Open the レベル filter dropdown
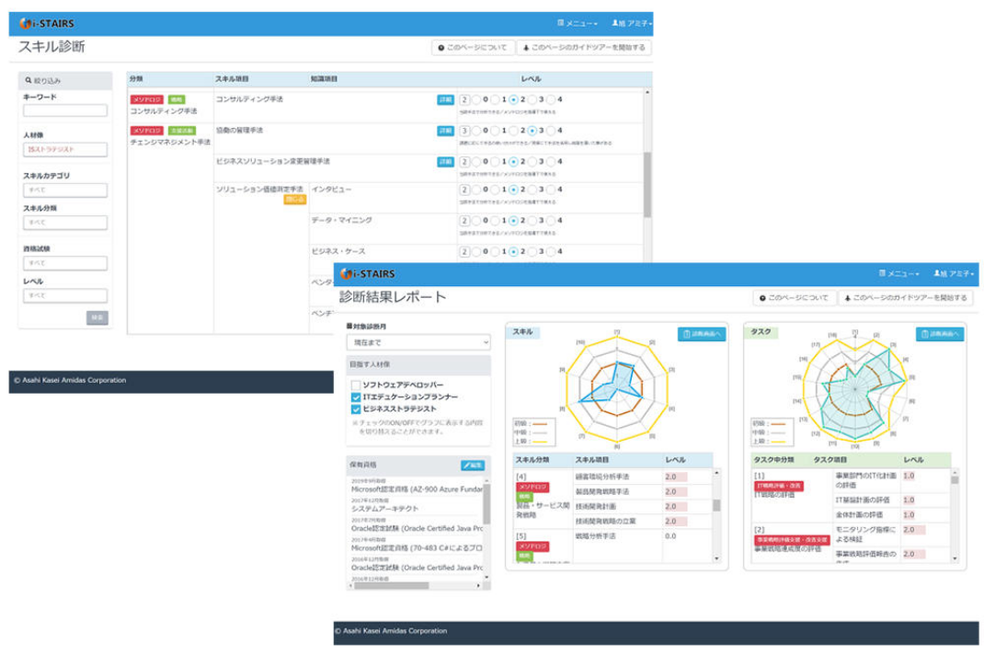 [x=65, y=295]
